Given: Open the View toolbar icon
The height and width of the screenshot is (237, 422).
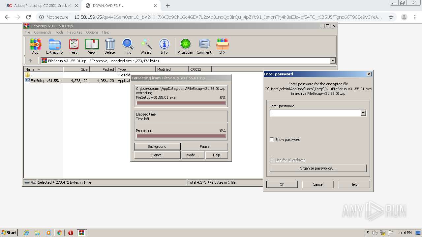Looking at the screenshot, I should [x=92, y=46].
